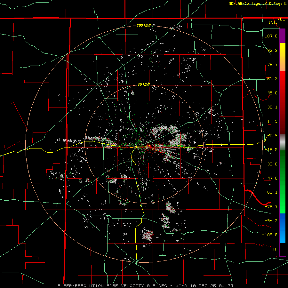Pick the red segment of the velocity scale
Viewport: 288px width, 288px height.
click(283, 102)
